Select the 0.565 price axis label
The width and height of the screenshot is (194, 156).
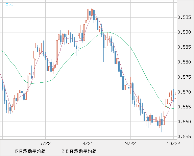coord(184,107)
